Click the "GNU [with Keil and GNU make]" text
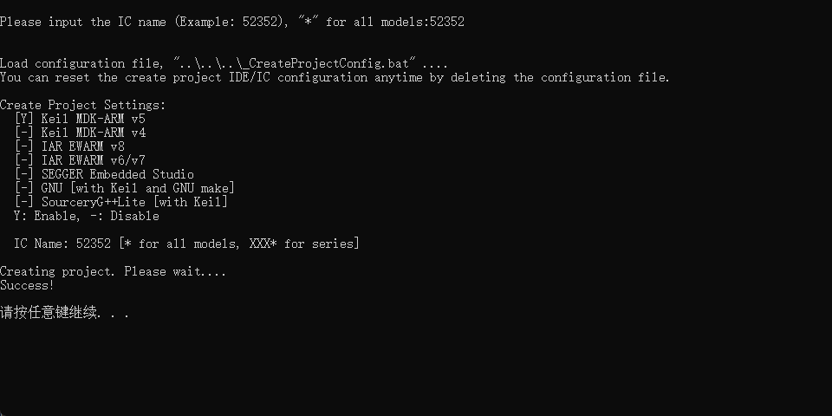This screenshot has width=832, height=416. coord(138,188)
